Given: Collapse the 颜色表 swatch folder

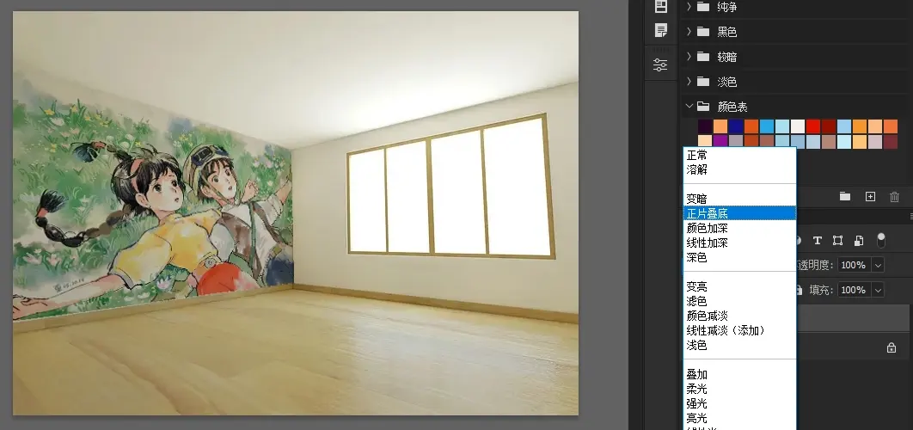Looking at the screenshot, I should click(x=689, y=107).
